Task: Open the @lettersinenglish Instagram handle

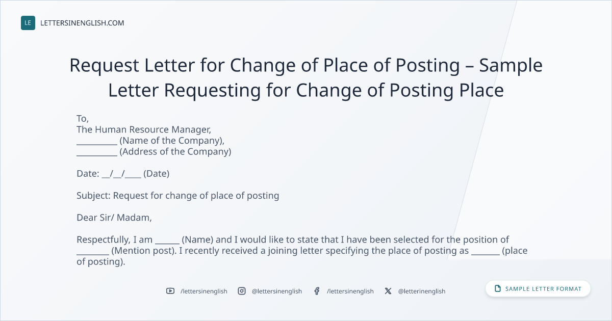Action: 277,291
